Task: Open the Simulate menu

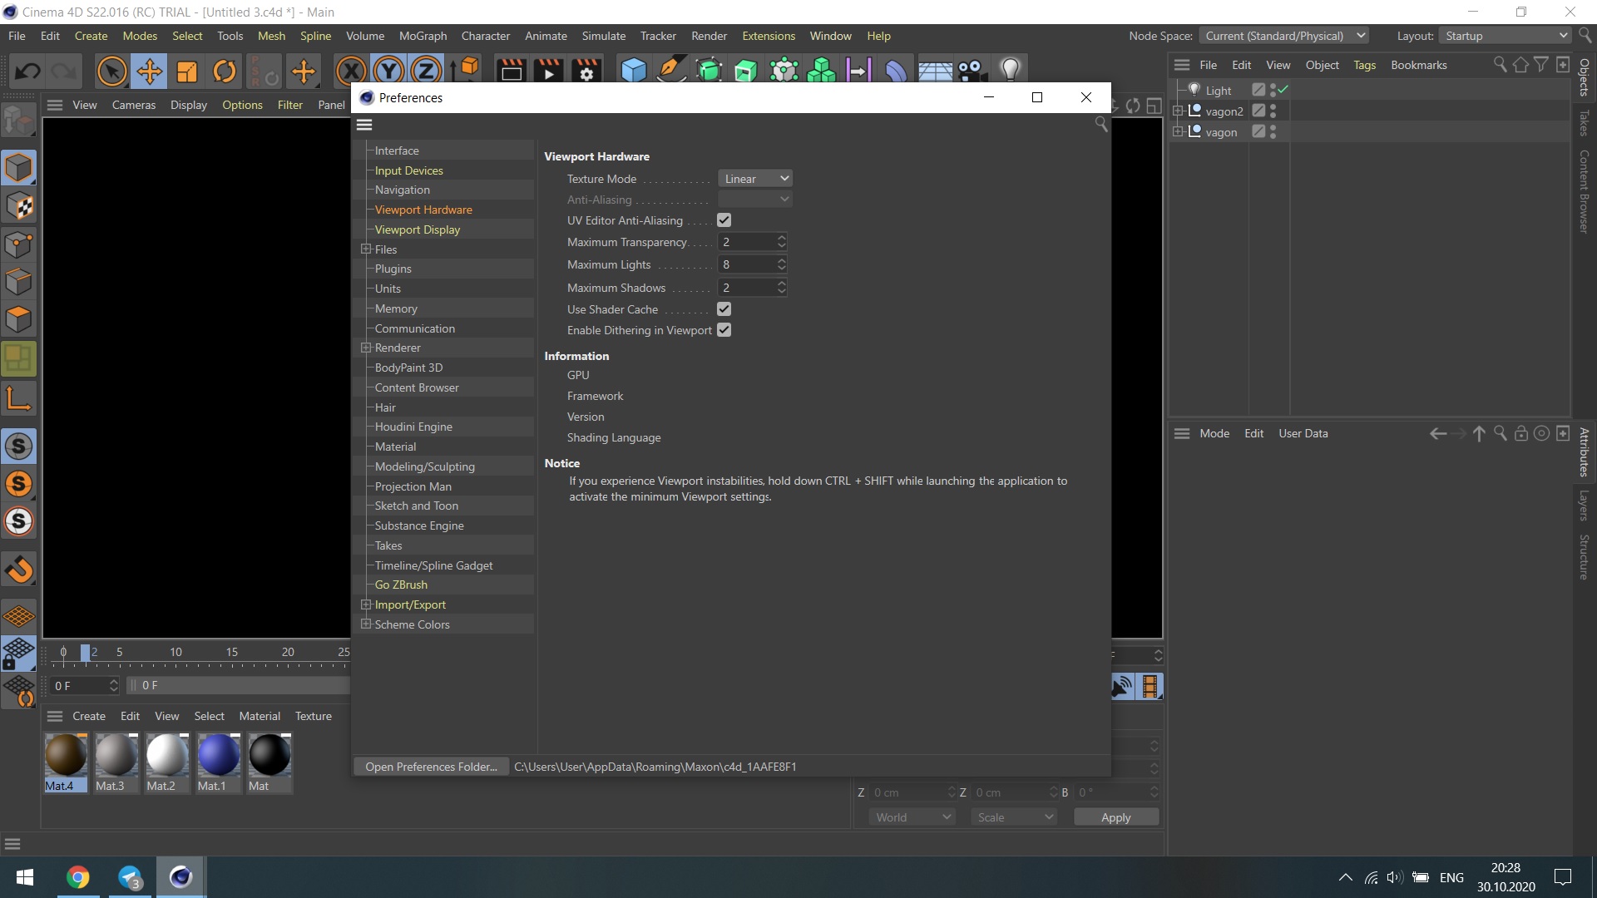Action: (604, 36)
